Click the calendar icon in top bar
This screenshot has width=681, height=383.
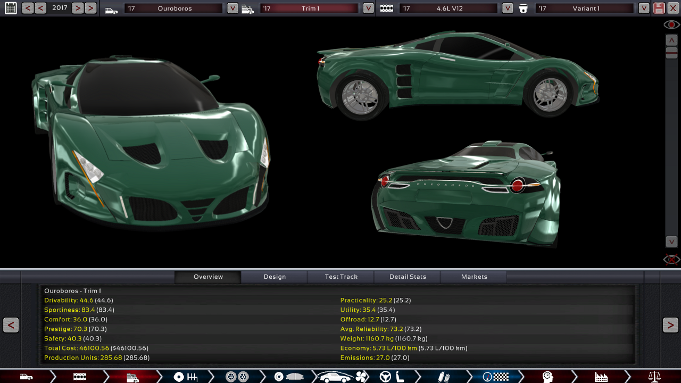11,8
